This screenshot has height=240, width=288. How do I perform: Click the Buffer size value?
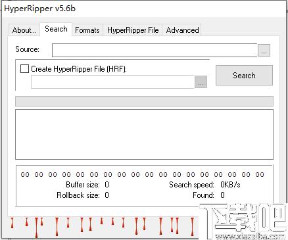point(107,185)
